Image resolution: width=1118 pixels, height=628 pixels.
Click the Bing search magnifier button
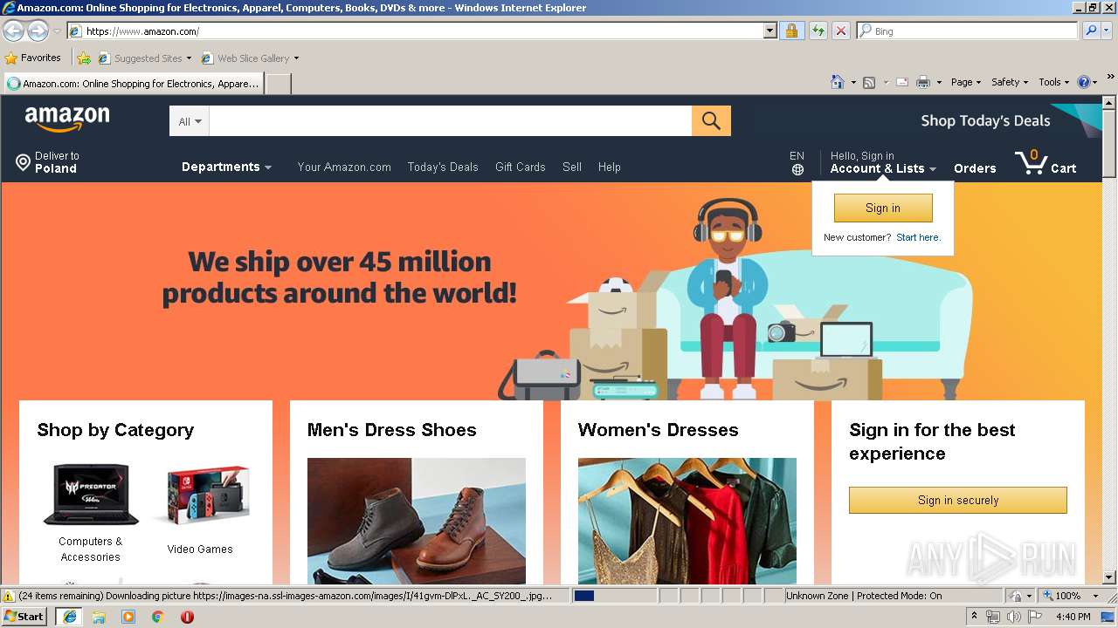coord(1090,31)
